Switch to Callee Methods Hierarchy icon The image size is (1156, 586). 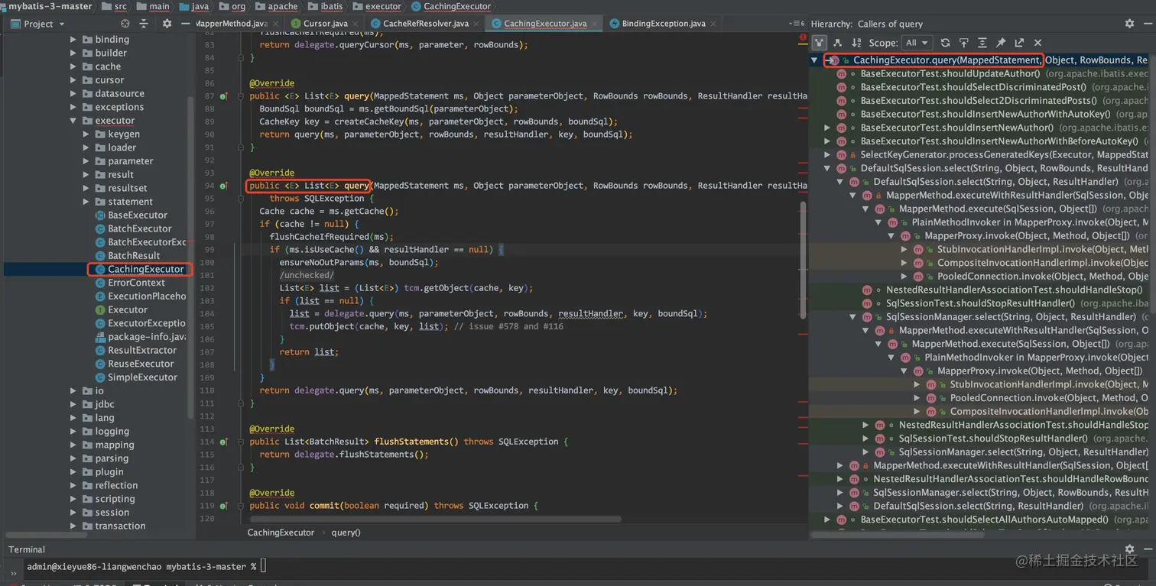[838, 43]
